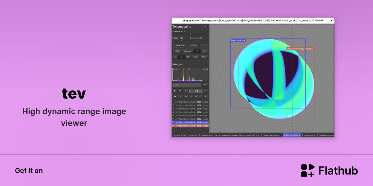The height and width of the screenshot is (186, 373).
Task: Adjust the Exposure slider handle
Action: [x=190, y=34]
